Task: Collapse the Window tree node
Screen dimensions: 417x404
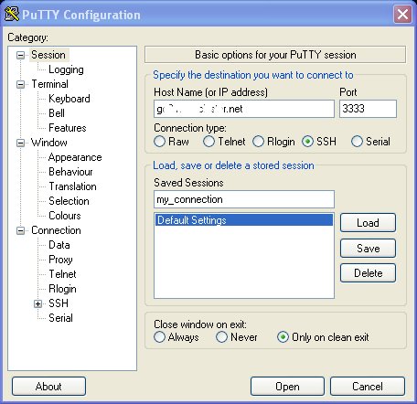Action: 20,143
